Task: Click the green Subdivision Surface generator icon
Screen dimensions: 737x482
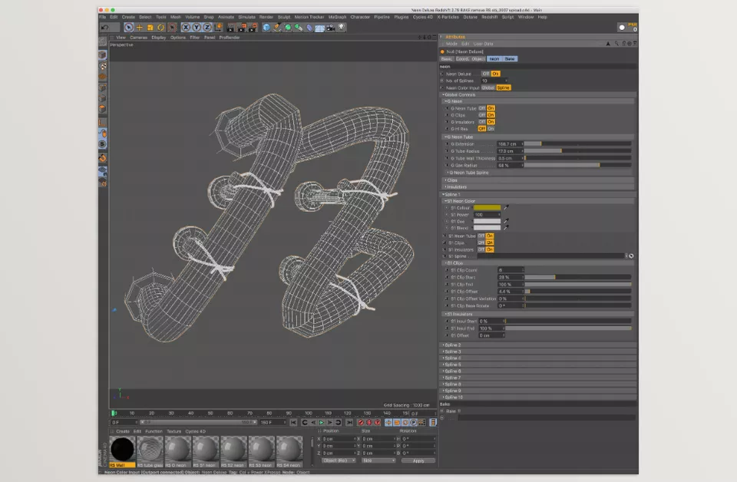Action: tap(288, 28)
